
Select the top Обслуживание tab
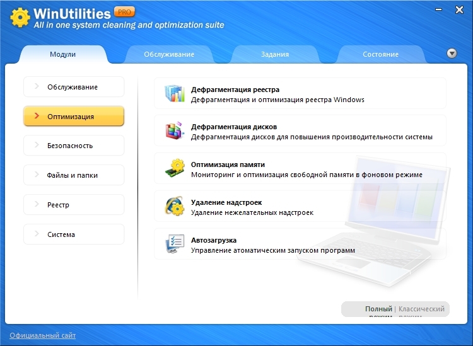pos(169,54)
